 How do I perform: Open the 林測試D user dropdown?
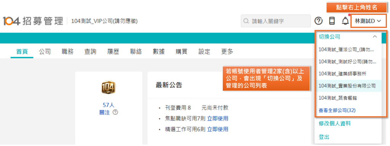tap(368, 21)
